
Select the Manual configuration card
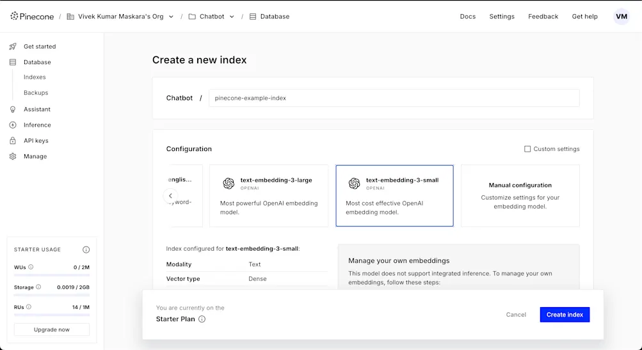[520, 196]
